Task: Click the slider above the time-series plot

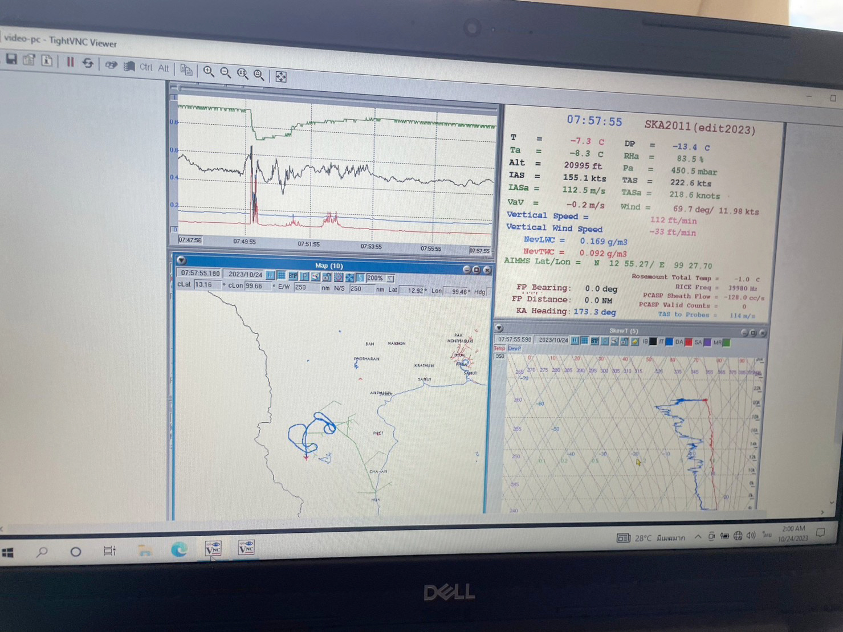Action: pos(181,88)
